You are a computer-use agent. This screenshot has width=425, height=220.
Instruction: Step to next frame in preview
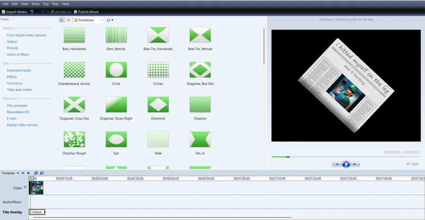355,164
